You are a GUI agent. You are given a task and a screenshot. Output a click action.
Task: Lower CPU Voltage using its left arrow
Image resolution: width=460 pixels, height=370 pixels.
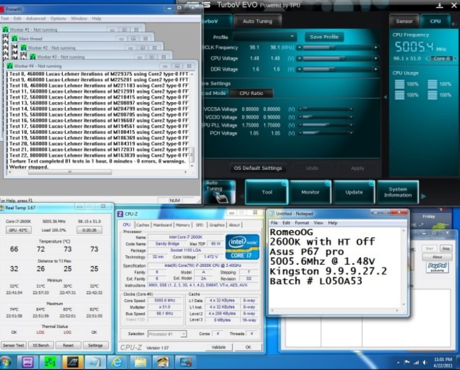click(299, 58)
